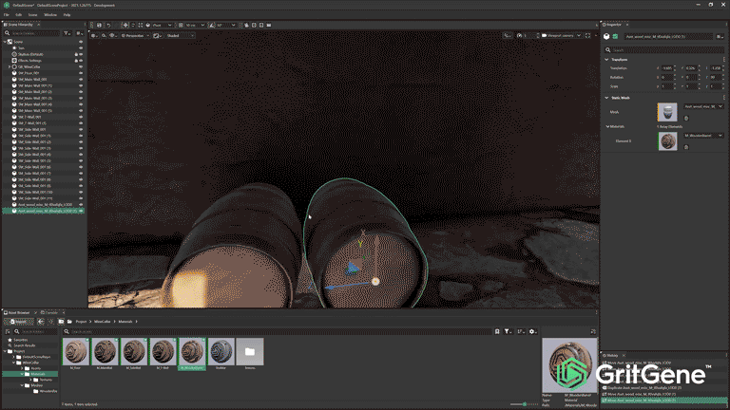Select Favorites in the asset tree
Image resolution: width=730 pixels, height=410 pixels.
(x=21, y=340)
